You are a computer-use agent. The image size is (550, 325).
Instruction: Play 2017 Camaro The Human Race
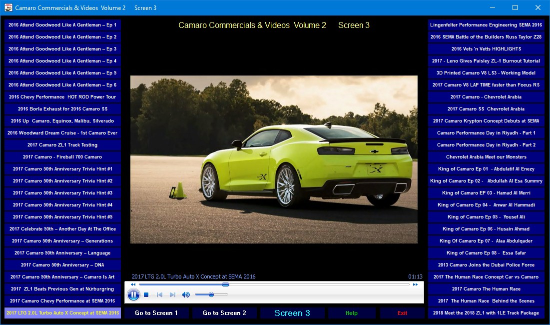pyautogui.click(x=486, y=289)
